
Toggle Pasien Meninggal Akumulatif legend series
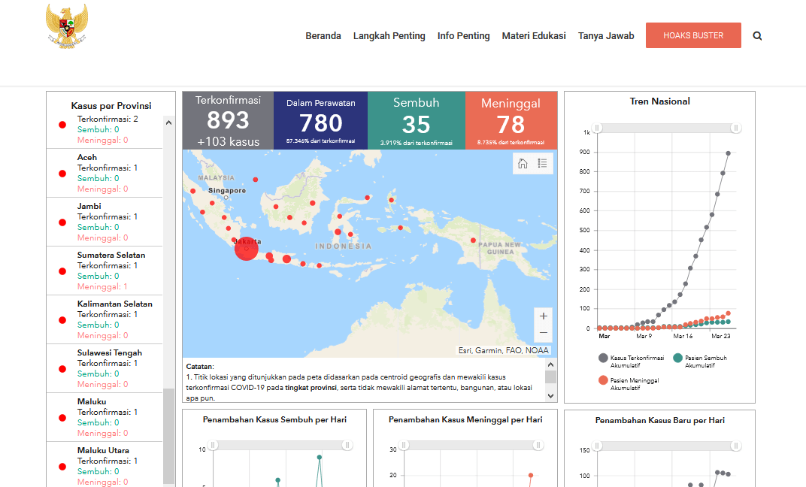click(x=603, y=380)
